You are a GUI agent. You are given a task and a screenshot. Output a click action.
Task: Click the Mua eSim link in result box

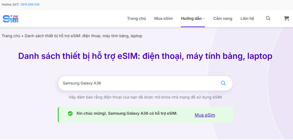click(205, 115)
